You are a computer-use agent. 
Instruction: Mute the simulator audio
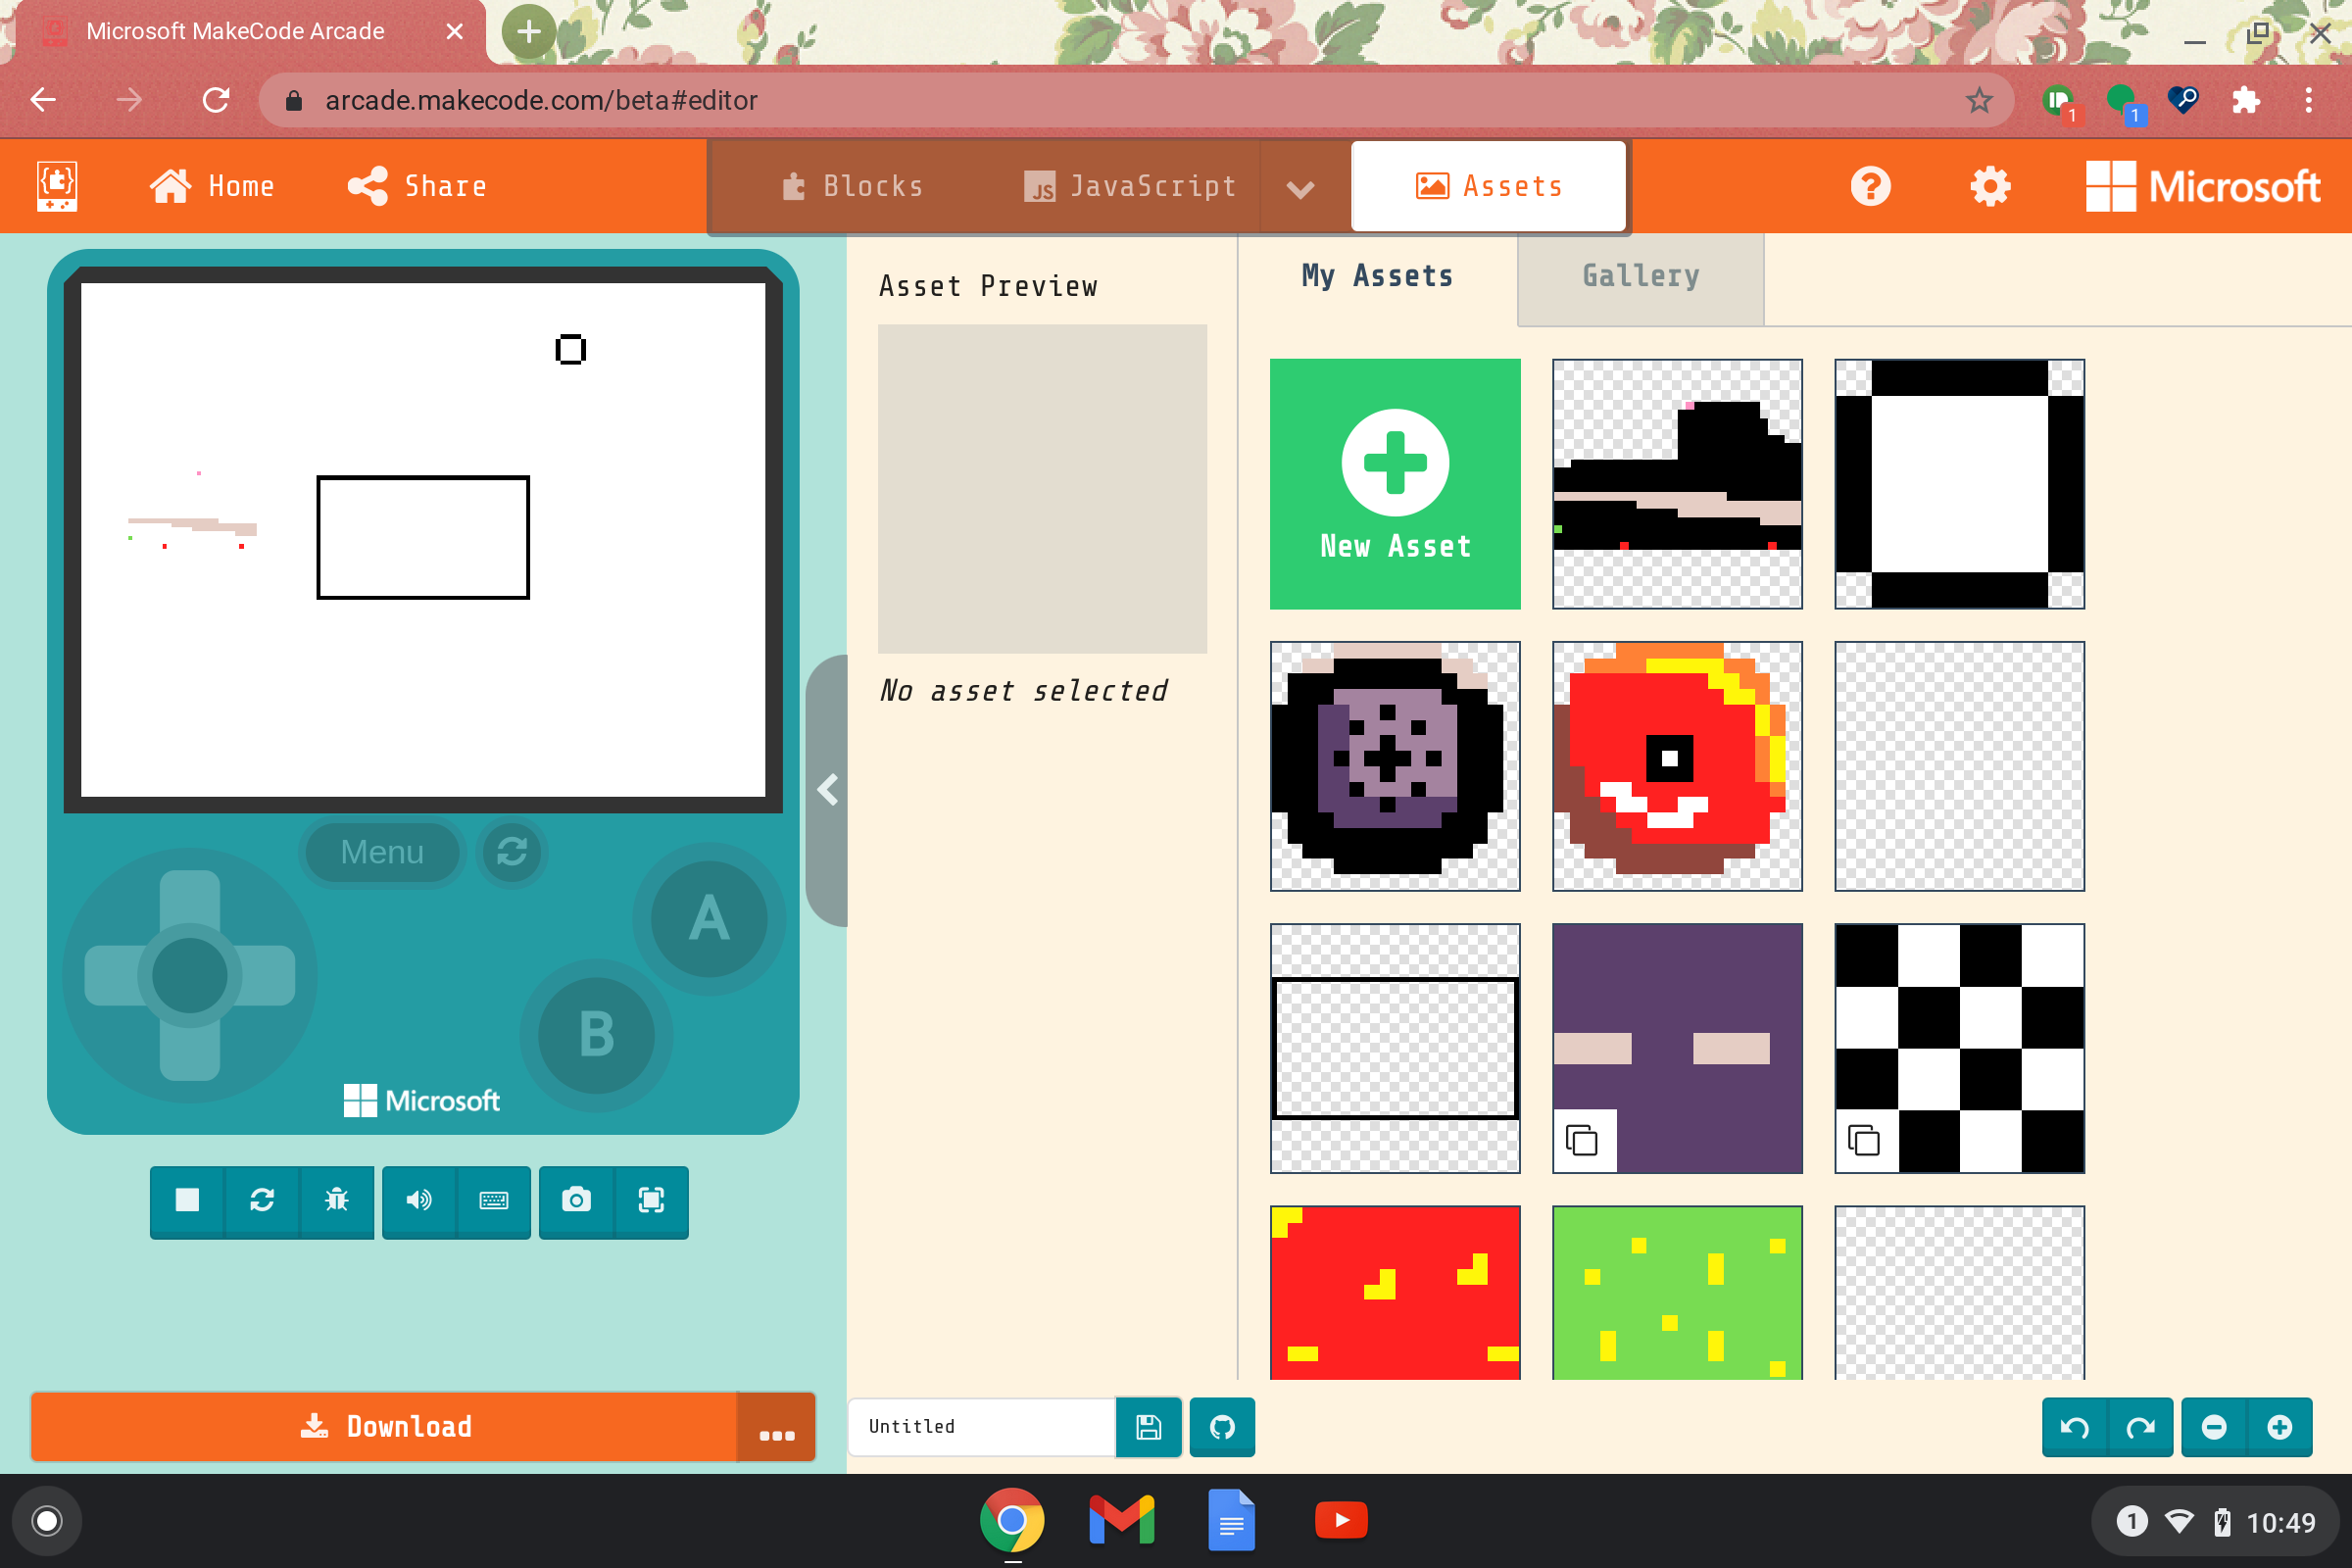click(419, 1200)
